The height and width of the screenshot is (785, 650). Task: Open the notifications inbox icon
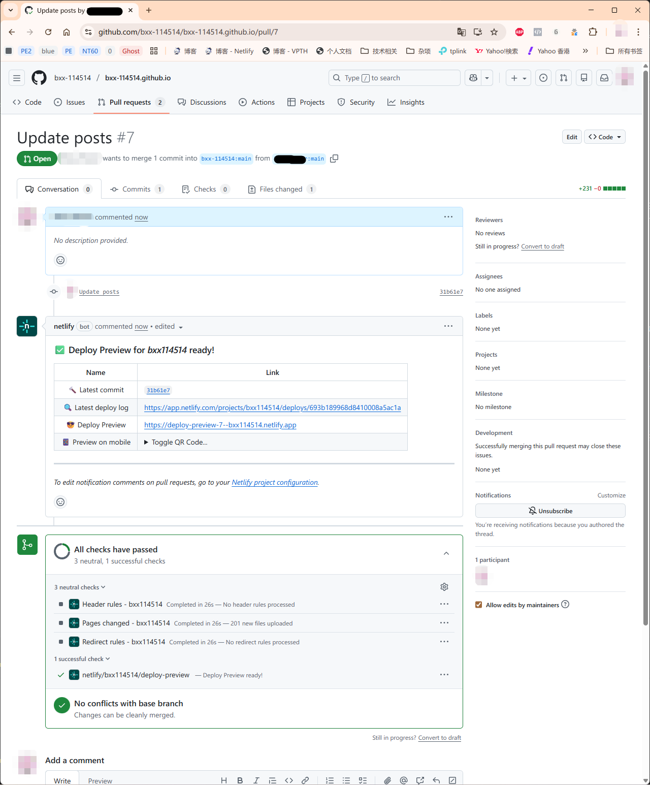(604, 78)
